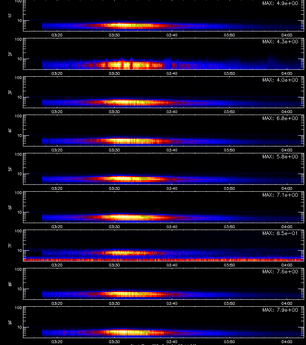Click the 'MAX: 4.3e+00' value label

[x=280, y=41]
